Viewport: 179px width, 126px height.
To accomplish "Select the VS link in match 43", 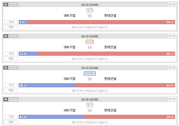I will pos(90,79).
